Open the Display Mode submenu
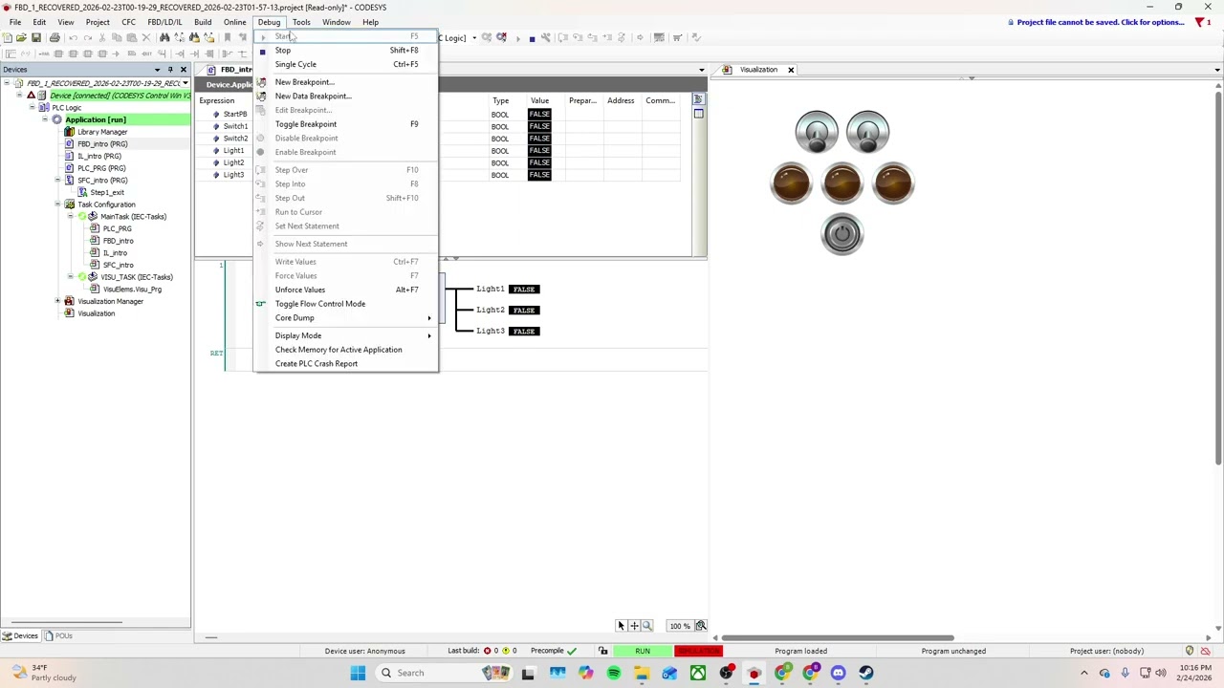This screenshot has height=688, width=1224. (x=344, y=335)
